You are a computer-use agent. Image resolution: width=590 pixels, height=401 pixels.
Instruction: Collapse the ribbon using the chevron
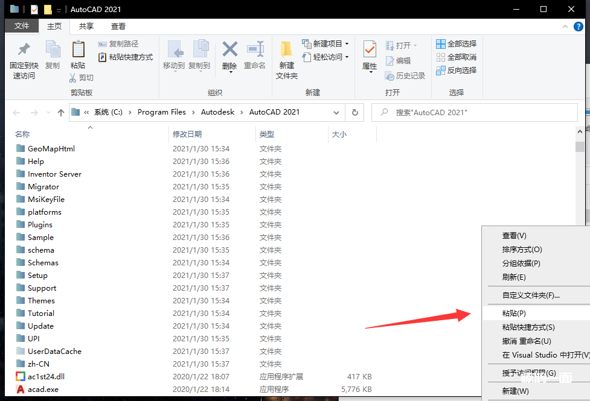tap(565, 27)
